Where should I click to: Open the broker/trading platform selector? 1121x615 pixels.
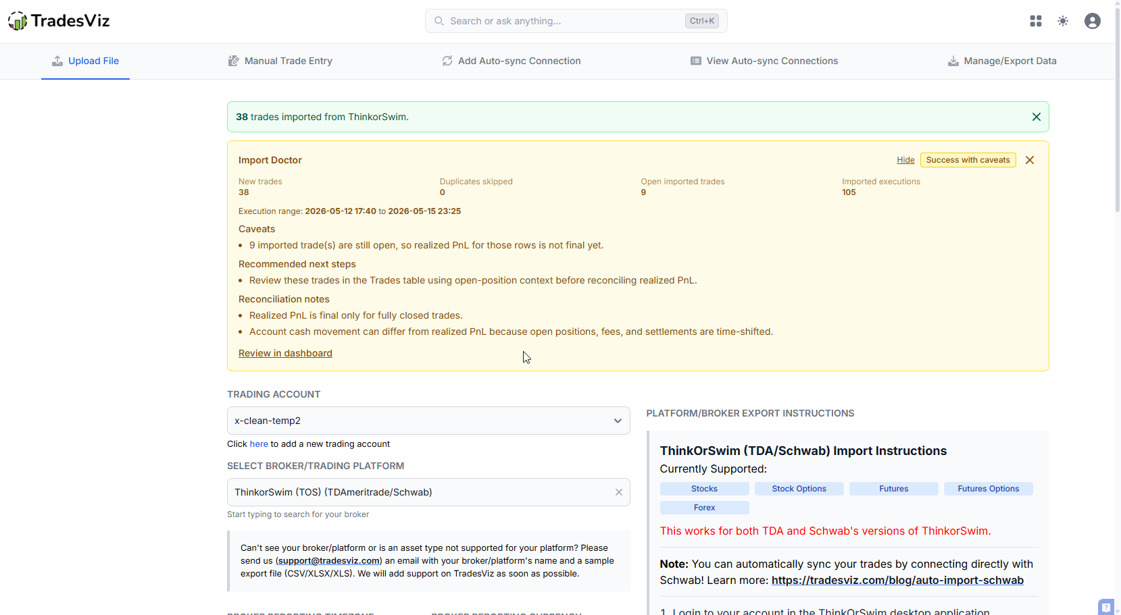pos(428,492)
